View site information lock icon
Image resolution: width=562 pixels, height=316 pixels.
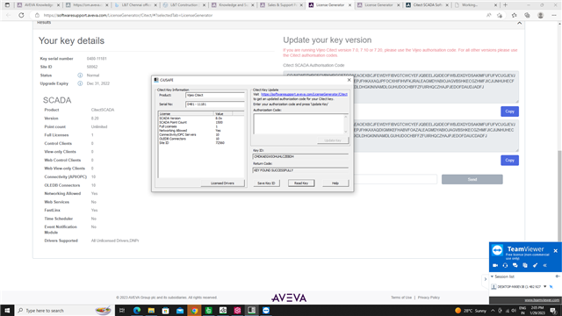click(37, 16)
